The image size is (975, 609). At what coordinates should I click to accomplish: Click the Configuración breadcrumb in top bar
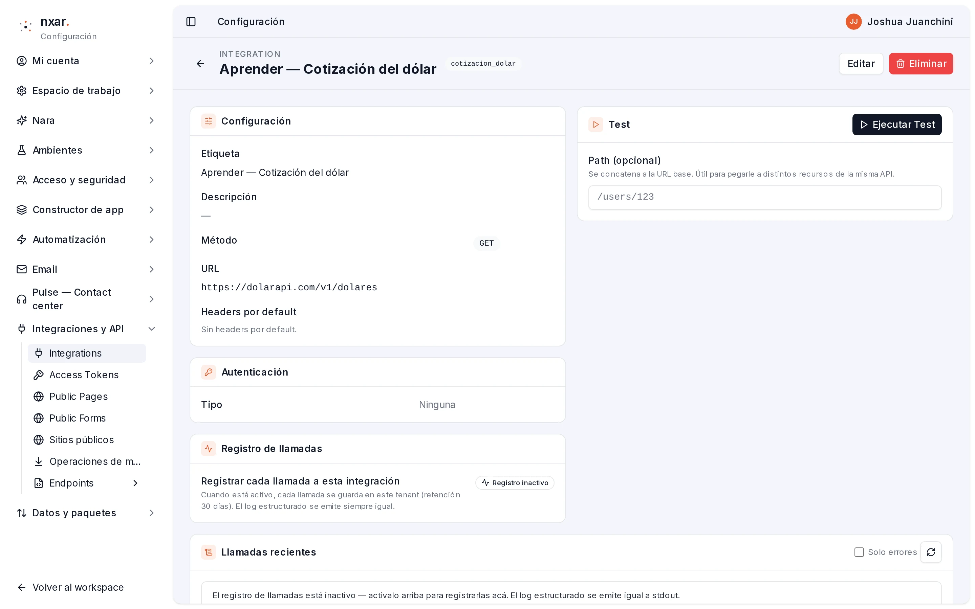pos(251,22)
